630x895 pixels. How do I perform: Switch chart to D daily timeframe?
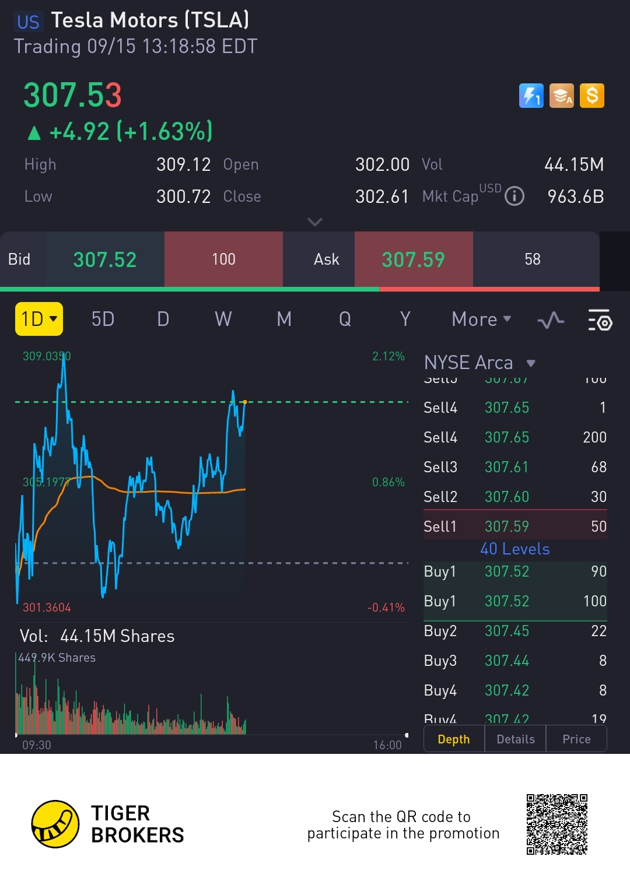pos(163,319)
